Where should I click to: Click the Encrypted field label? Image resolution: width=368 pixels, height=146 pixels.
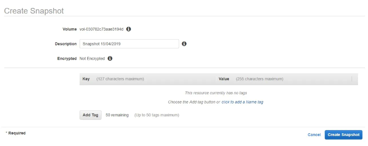(x=67, y=58)
